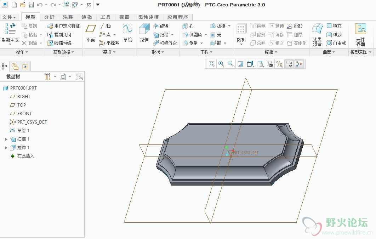Open the 文件 file menu
This screenshot has height=239, width=376.
(9, 17)
